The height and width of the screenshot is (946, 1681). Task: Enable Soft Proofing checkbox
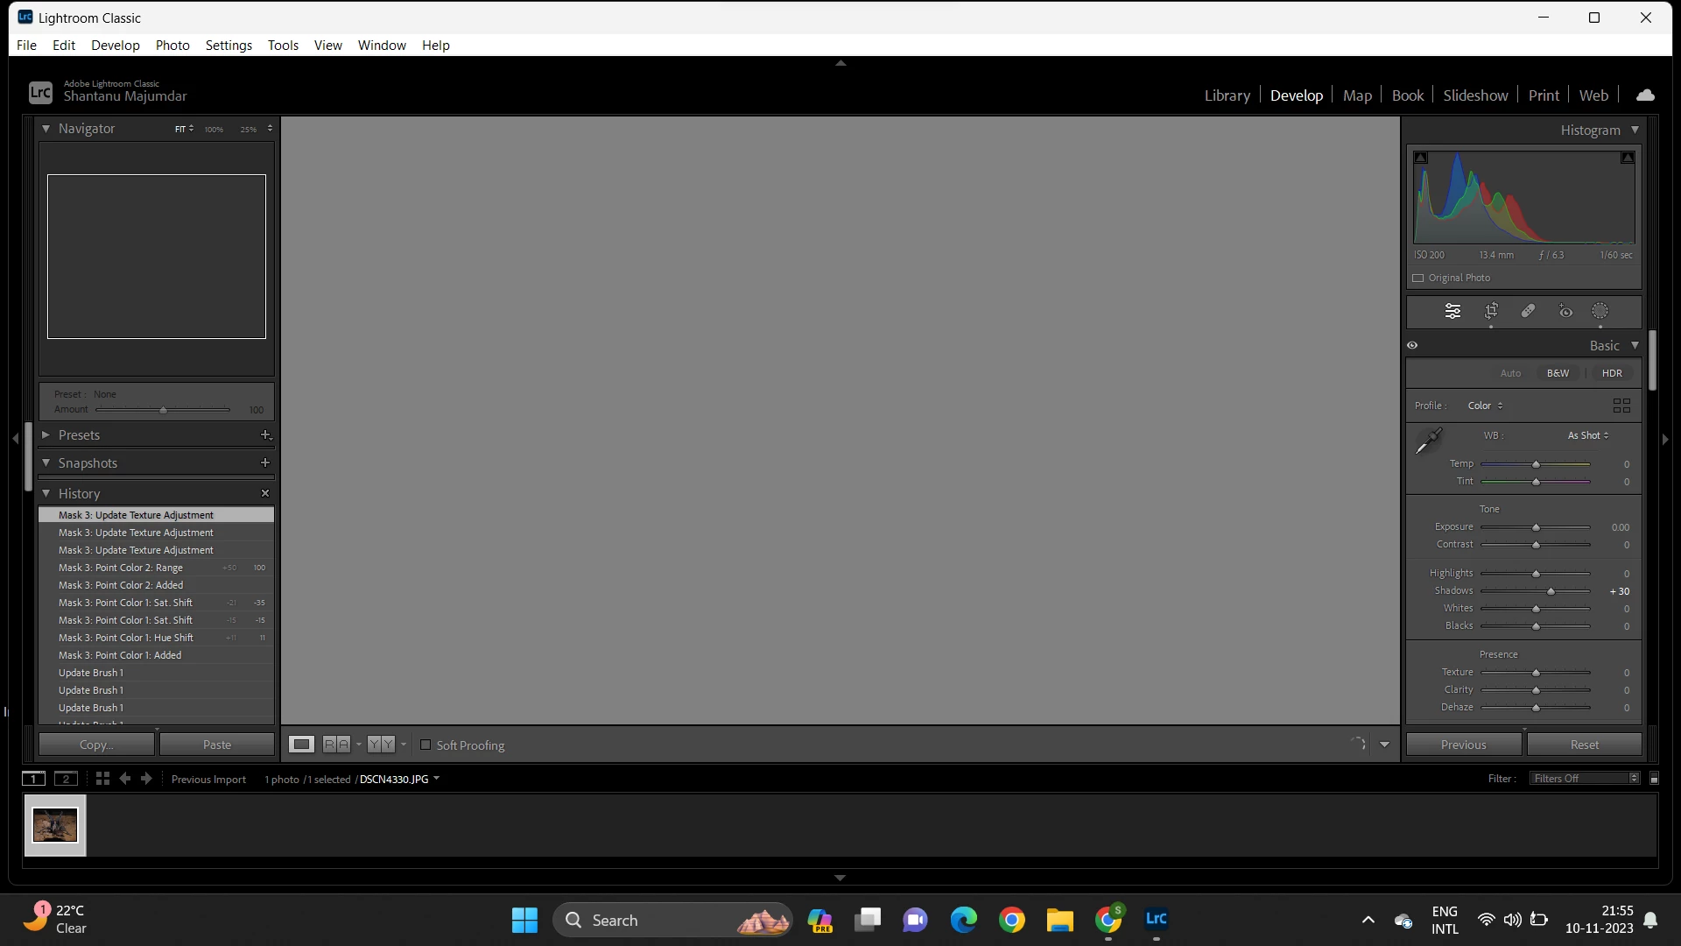(426, 745)
